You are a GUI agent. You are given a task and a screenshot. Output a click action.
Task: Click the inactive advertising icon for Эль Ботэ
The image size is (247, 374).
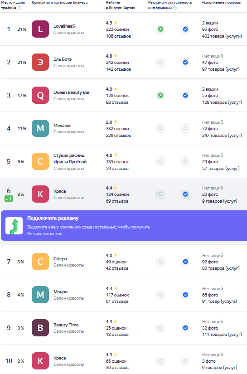(x=161, y=63)
